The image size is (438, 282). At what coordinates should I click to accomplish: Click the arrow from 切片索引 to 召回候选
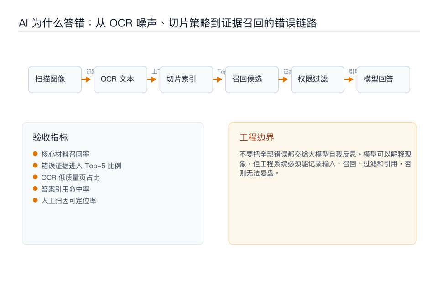[x=217, y=80]
